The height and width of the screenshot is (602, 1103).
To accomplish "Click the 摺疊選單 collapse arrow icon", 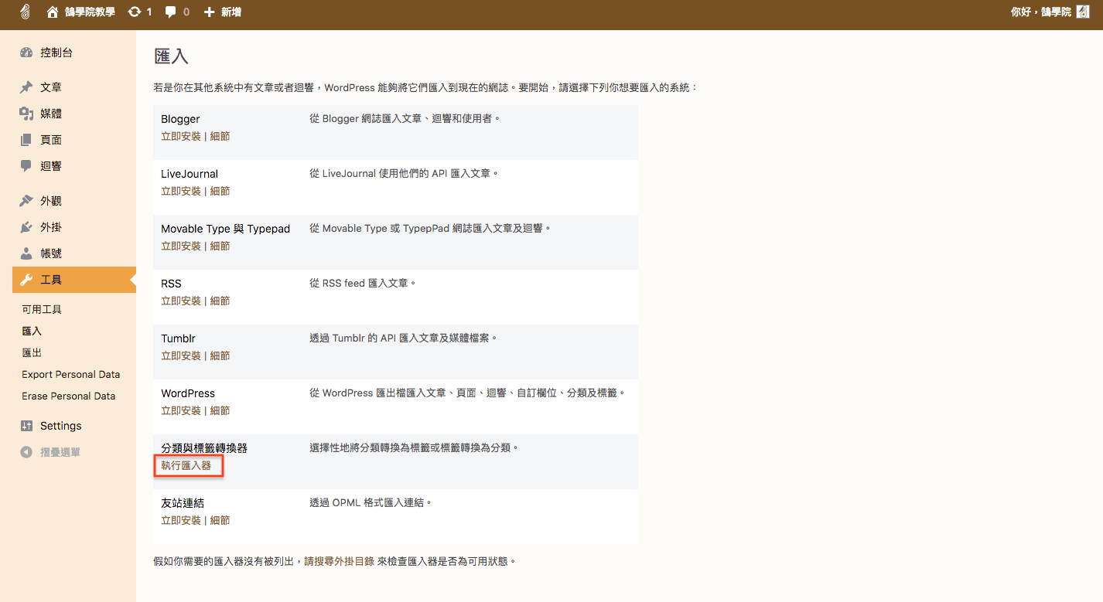I will (26, 452).
